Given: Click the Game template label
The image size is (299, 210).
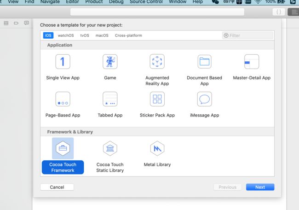Looking at the screenshot, I should click(110, 78).
